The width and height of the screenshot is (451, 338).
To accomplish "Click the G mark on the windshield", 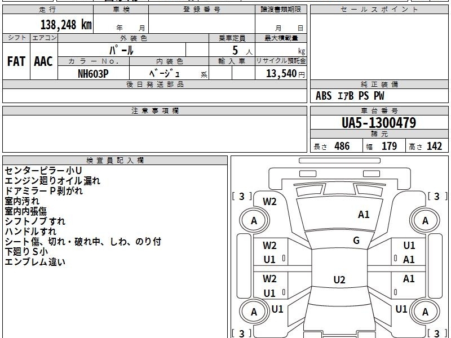I will (x=356, y=241).
